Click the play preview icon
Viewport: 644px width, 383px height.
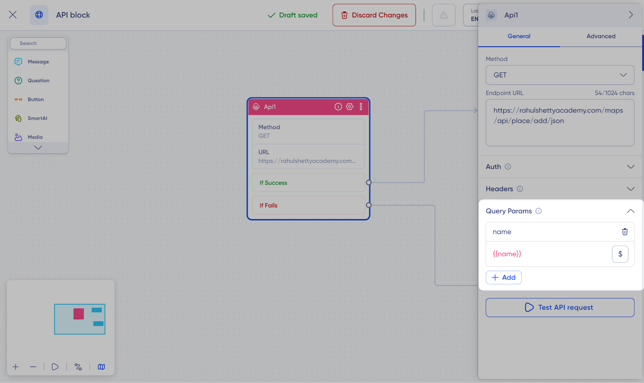click(55, 367)
